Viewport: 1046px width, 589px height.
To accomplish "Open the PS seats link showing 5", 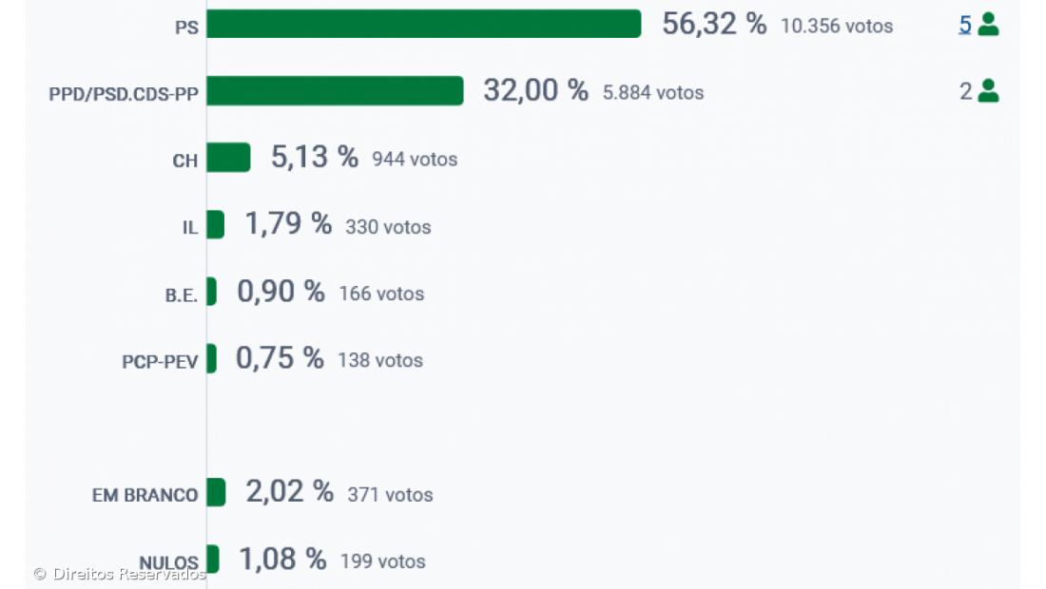I will point(965,25).
